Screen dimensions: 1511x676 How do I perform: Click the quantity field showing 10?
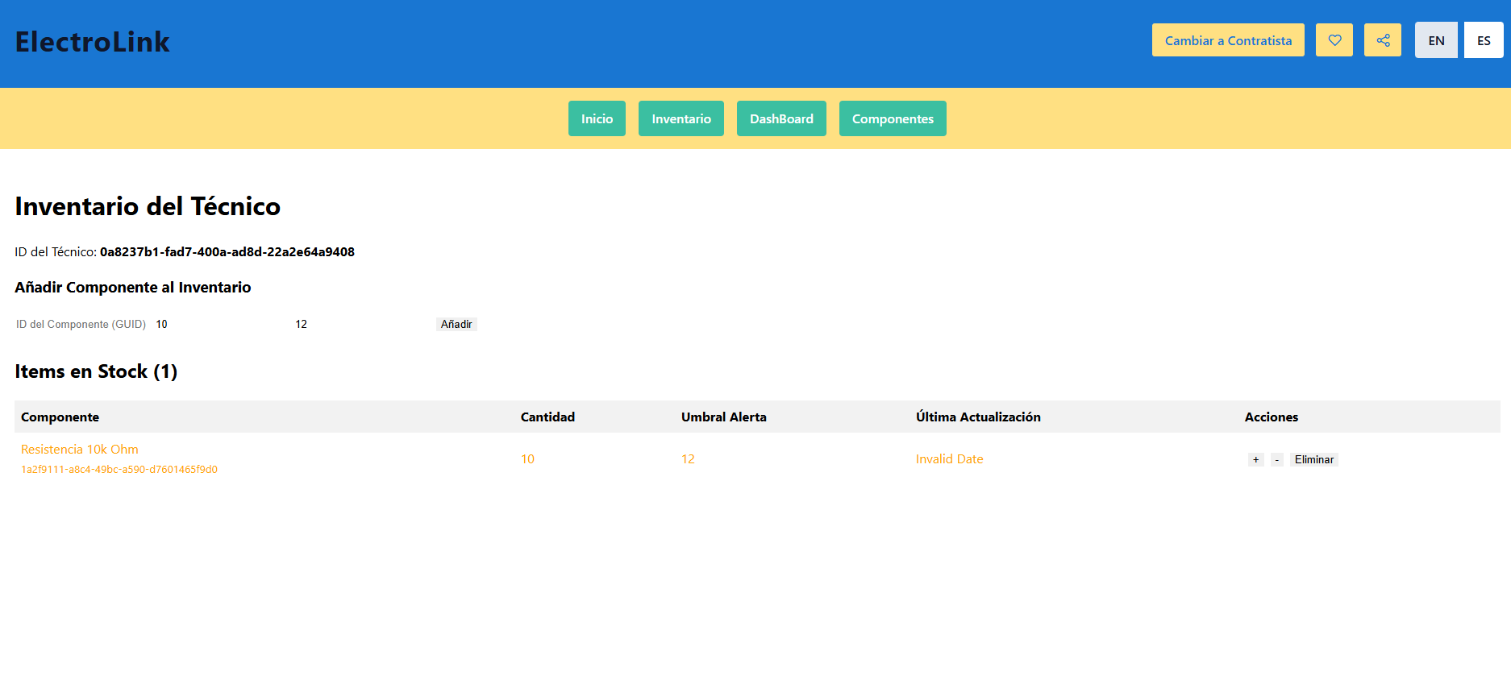(222, 324)
